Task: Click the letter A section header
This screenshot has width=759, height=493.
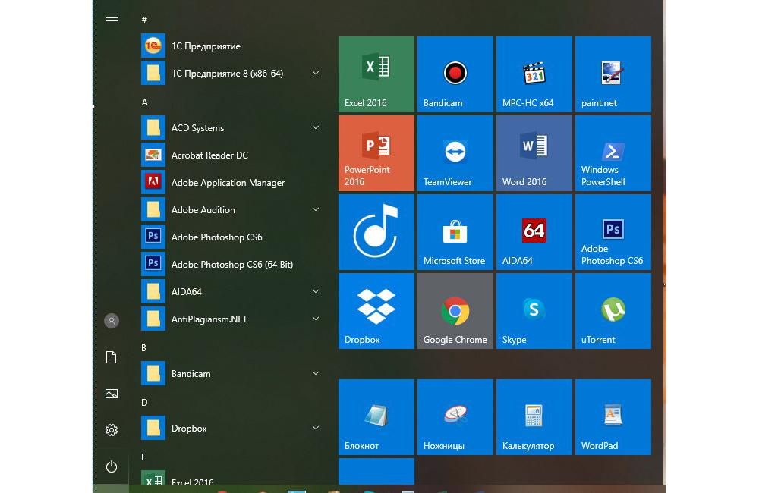Action: (x=144, y=102)
